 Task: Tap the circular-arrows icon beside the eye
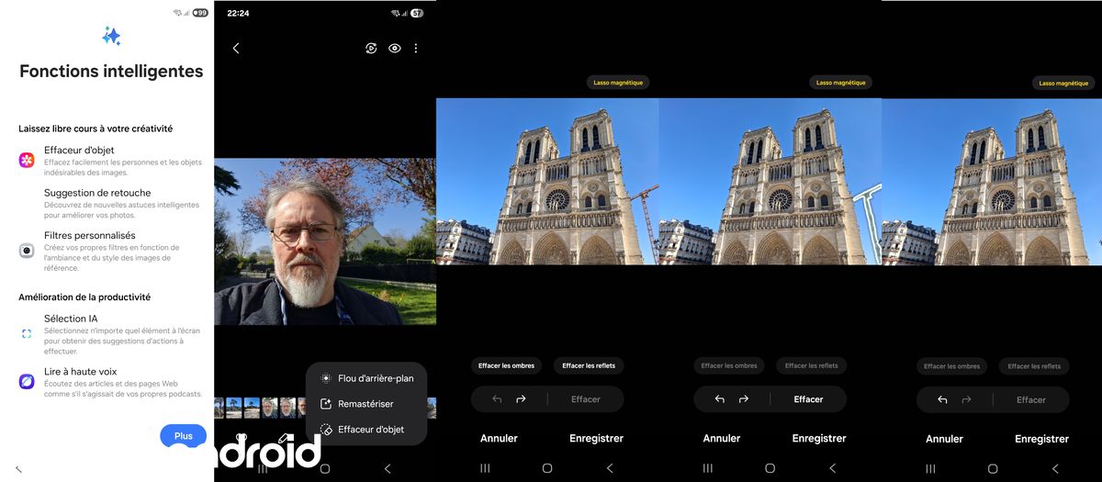[x=371, y=49]
